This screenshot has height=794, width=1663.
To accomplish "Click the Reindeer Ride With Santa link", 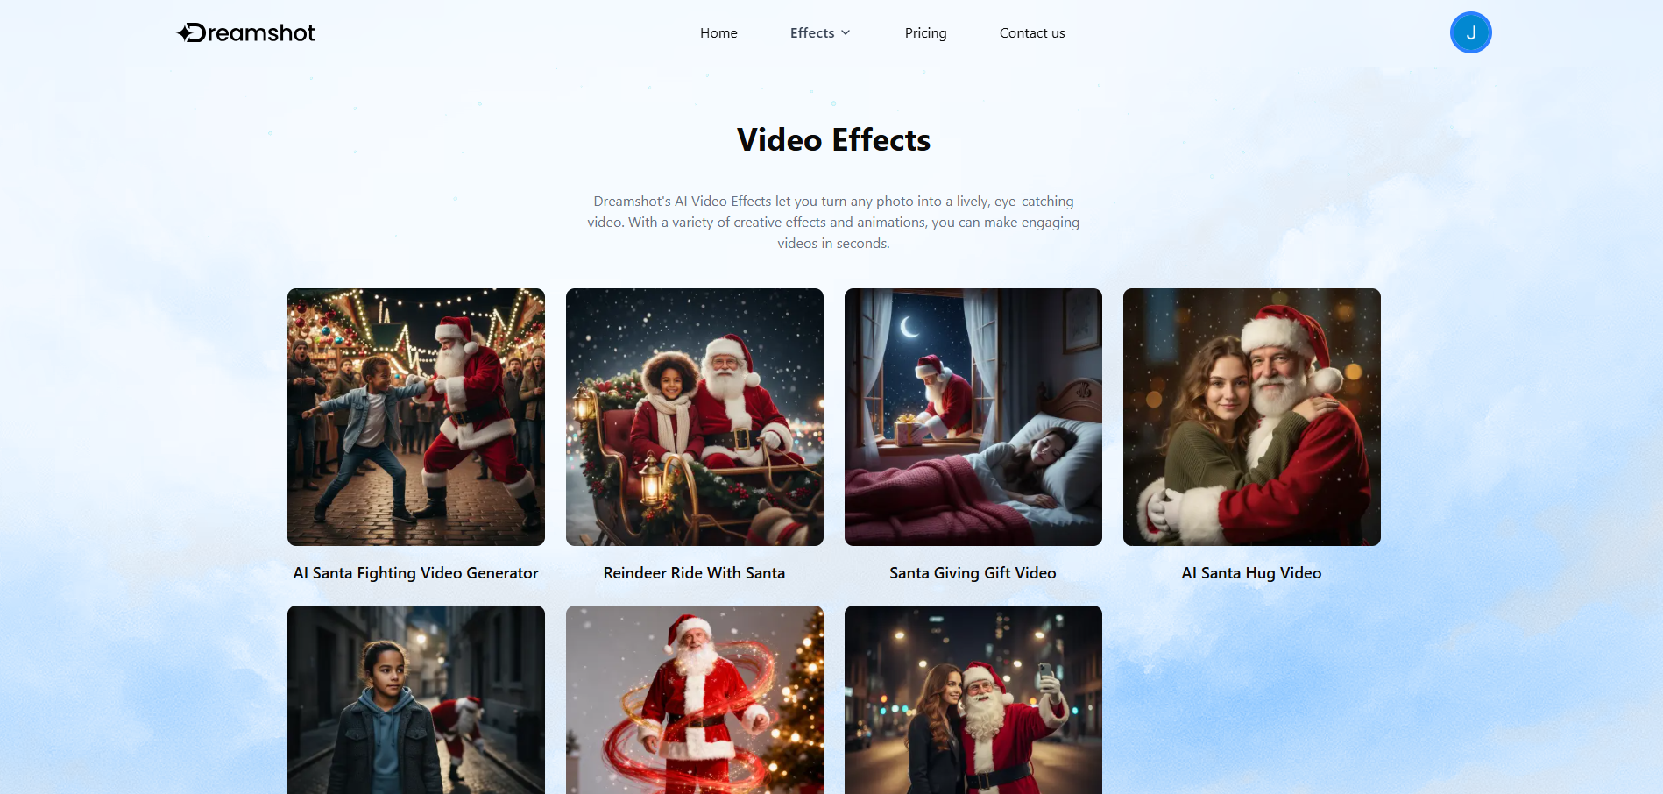I will (x=694, y=572).
